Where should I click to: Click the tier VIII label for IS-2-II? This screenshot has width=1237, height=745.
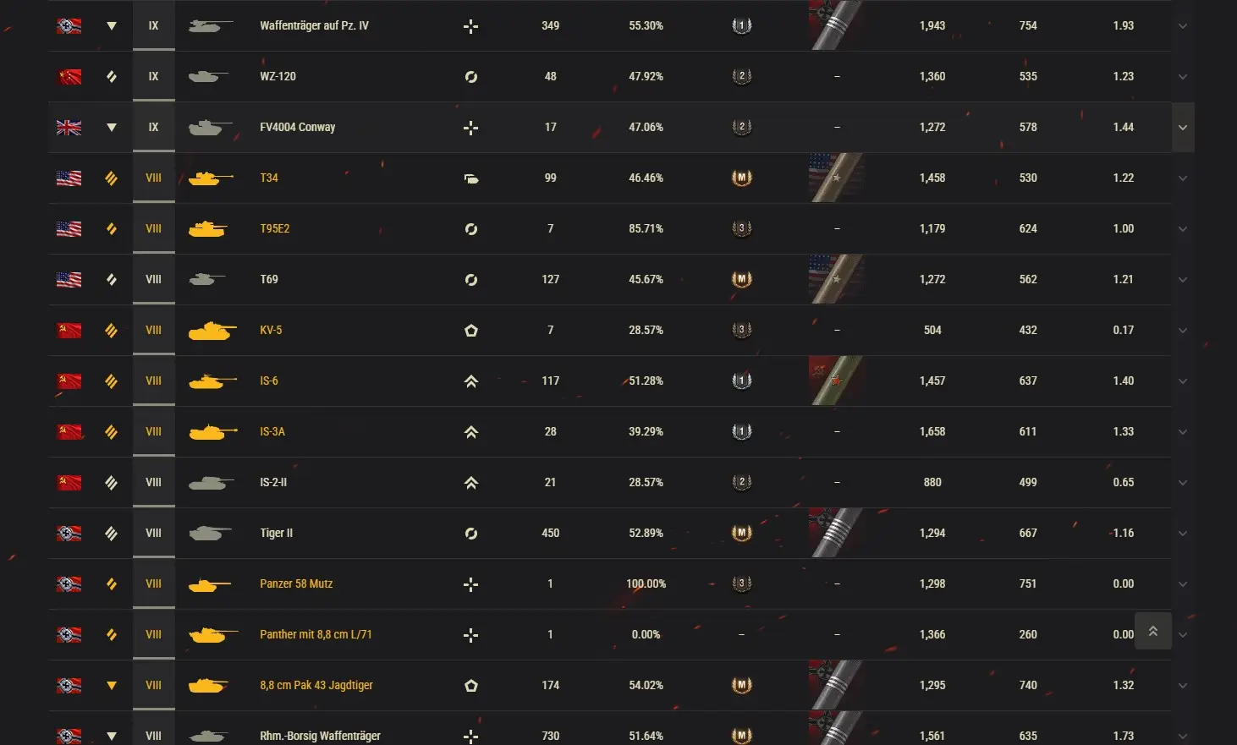click(153, 482)
